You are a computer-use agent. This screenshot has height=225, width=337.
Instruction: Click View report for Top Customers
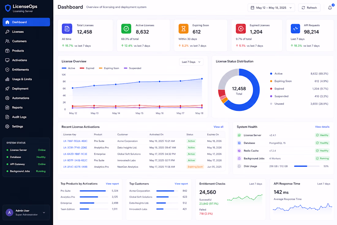[x=181, y=184]
